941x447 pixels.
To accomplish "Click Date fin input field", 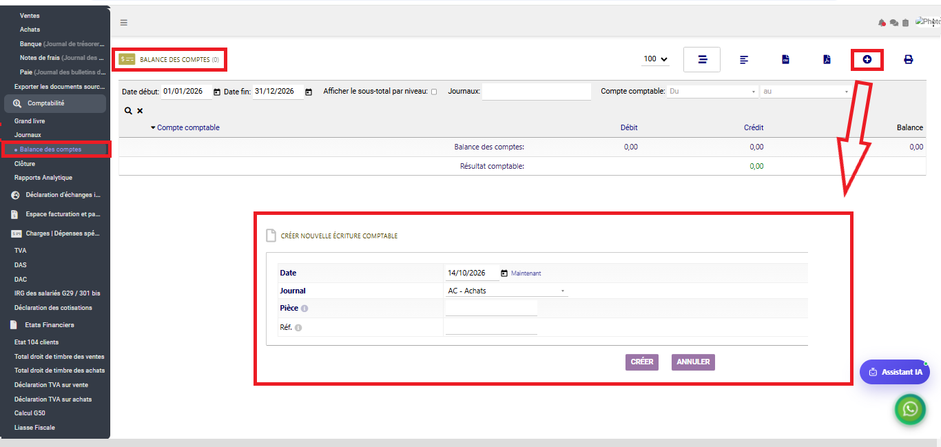I will pos(278,92).
